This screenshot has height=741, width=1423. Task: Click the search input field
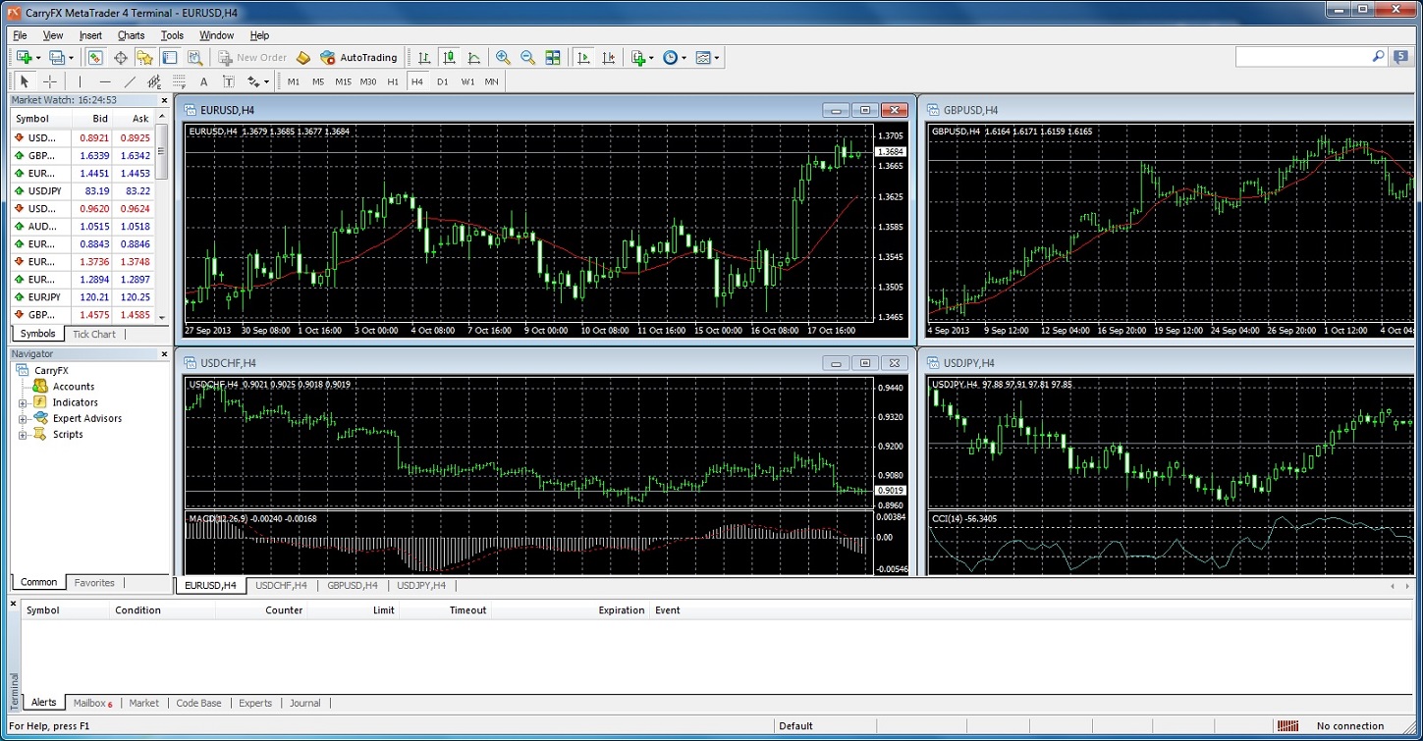point(1302,58)
